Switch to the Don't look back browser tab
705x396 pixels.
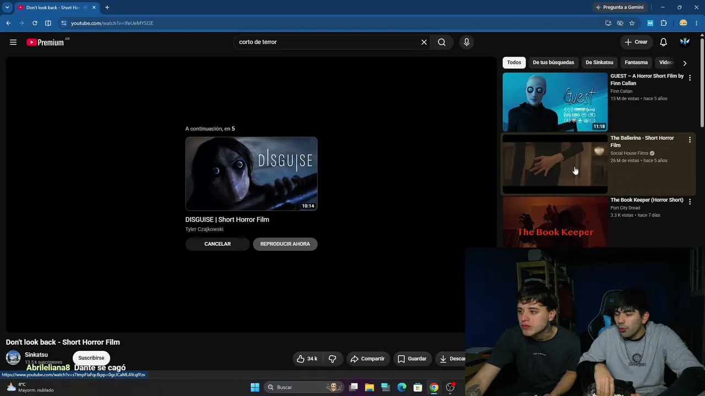(x=52, y=8)
